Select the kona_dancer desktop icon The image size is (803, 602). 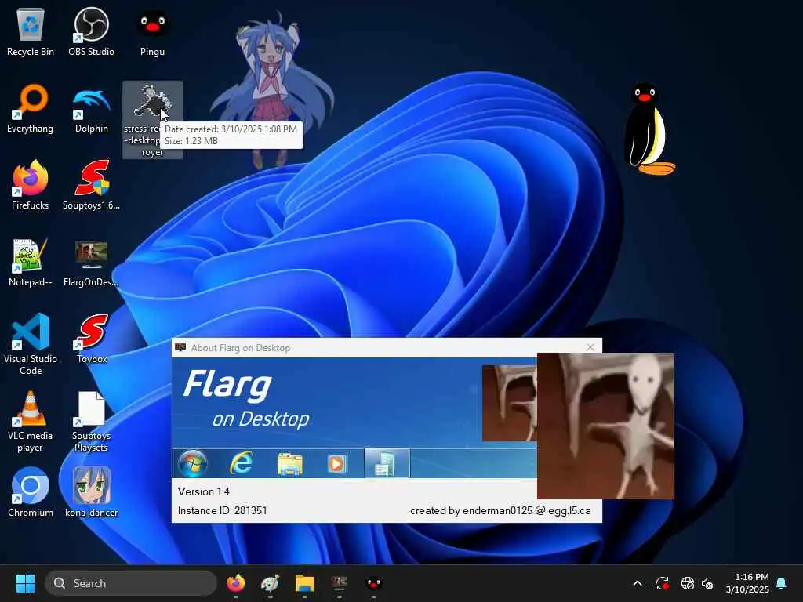pos(91,492)
